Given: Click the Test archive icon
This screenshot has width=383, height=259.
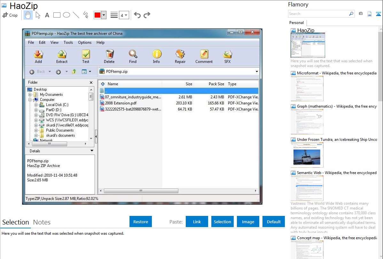Looking at the screenshot, I should (85, 57).
